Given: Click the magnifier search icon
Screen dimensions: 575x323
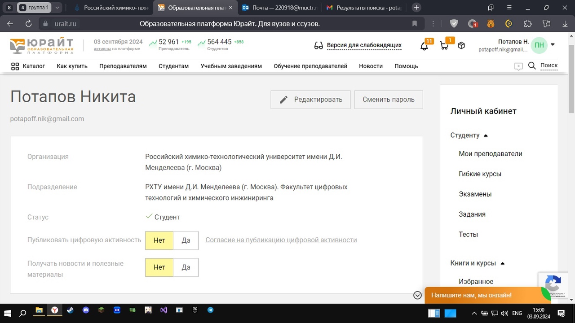Looking at the screenshot, I should click(532, 65).
